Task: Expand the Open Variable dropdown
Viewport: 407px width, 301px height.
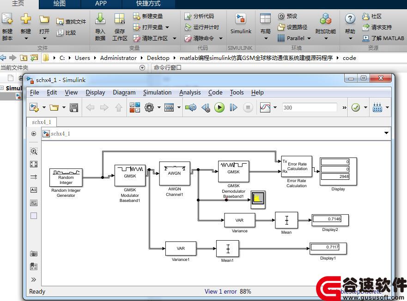Action: coord(167,27)
